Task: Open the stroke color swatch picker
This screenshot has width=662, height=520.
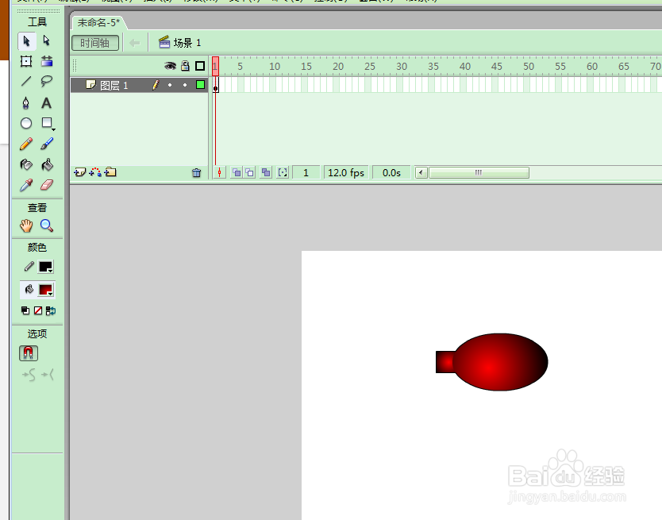Action: pyautogui.click(x=45, y=267)
